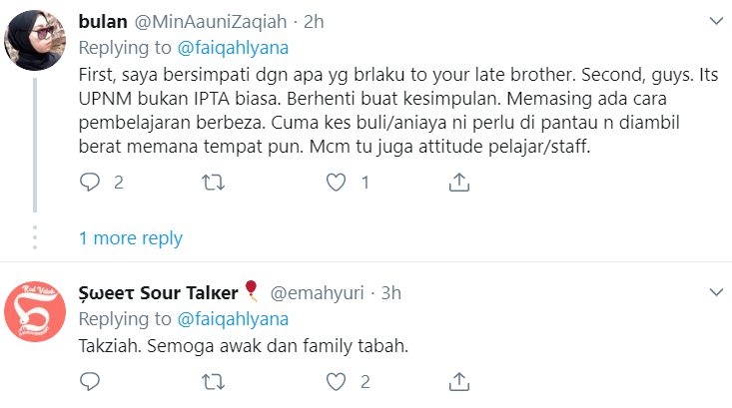Reply to bulan's tweet
The image size is (732, 408).
(90, 183)
